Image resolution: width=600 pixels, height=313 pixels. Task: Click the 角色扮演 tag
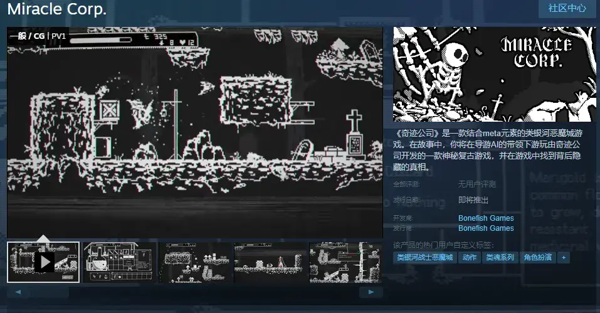coord(538,257)
